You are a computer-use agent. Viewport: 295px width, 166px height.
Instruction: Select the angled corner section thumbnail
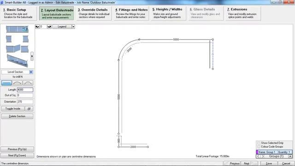point(13,48)
